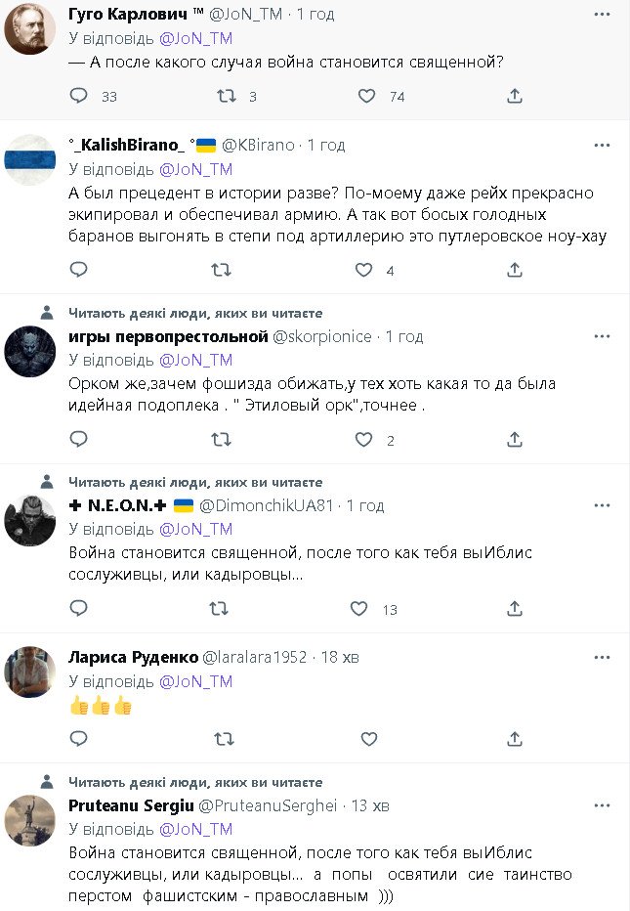Open the 18 хв timestamp on Лариса's reply
Viewport: 630px width, 911px height.
[340, 657]
